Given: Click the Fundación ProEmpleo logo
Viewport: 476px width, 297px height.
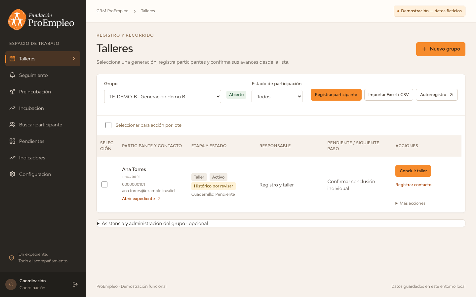Looking at the screenshot, I should [41, 20].
